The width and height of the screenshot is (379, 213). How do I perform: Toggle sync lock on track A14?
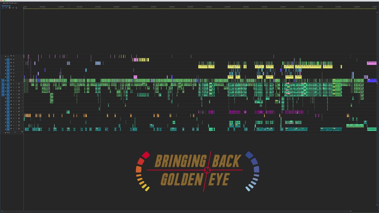coord(11,128)
